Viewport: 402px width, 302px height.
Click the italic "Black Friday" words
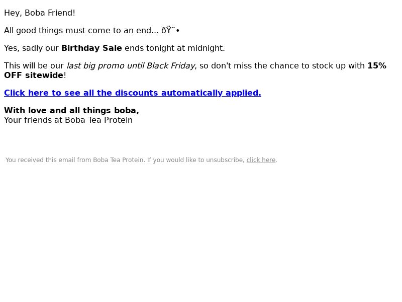coord(170,66)
